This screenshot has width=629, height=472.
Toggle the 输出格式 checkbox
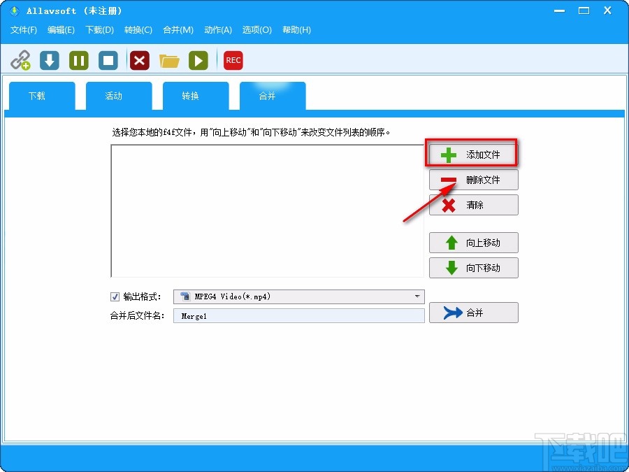click(x=115, y=296)
